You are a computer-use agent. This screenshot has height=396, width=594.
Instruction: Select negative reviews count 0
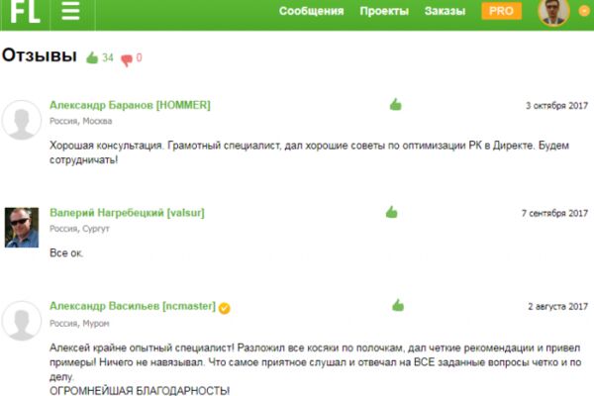[139, 57]
